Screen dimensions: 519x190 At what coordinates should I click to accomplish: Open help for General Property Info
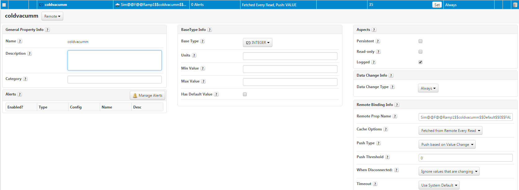coord(47,30)
